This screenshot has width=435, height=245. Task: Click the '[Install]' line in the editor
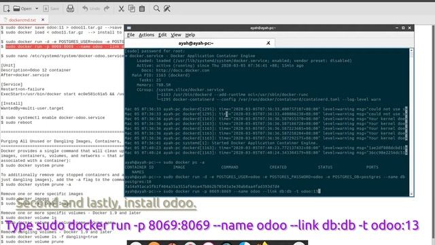(12, 103)
